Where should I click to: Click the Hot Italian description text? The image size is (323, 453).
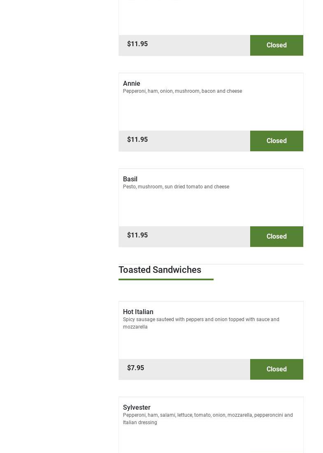click(201, 323)
